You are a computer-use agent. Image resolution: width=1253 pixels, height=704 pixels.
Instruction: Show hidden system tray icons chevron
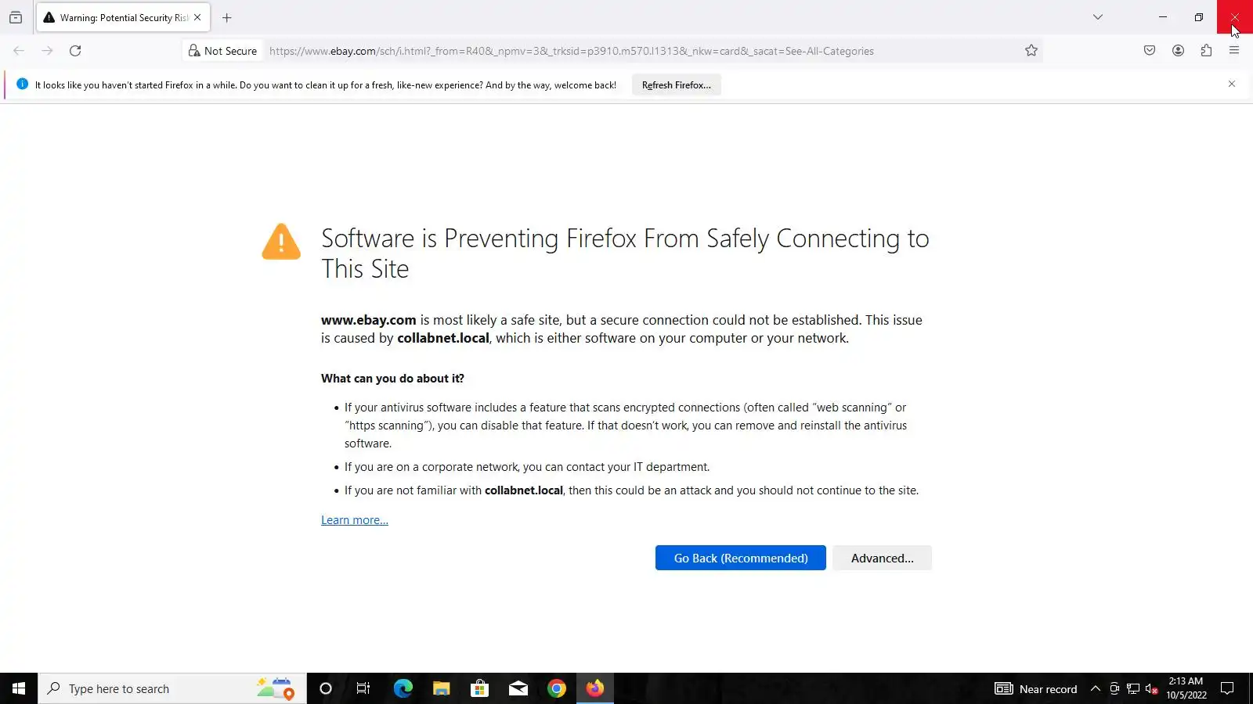[x=1096, y=688]
